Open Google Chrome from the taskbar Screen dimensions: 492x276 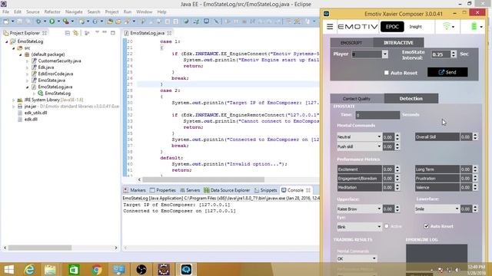(x=97, y=269)
